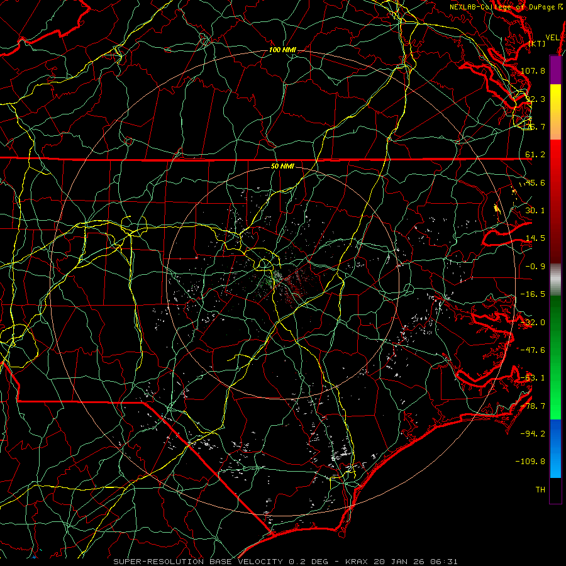Select the 45.6 velocity scale value
This screenshot has width=566, height=566.
tap(535, 182)
